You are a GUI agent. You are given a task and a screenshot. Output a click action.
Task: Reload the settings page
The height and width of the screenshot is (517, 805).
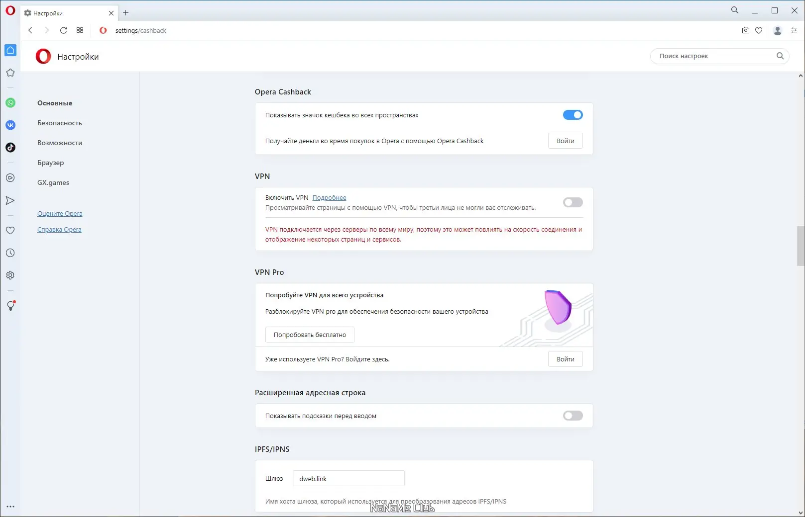[x=63, y=30]
